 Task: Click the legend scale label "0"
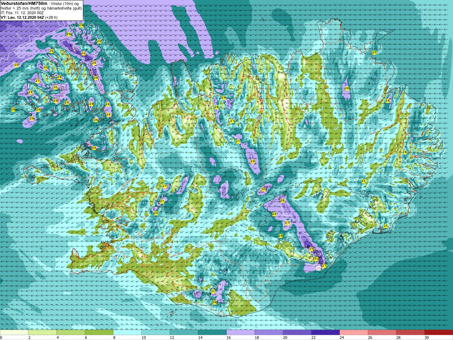(1, 338)
